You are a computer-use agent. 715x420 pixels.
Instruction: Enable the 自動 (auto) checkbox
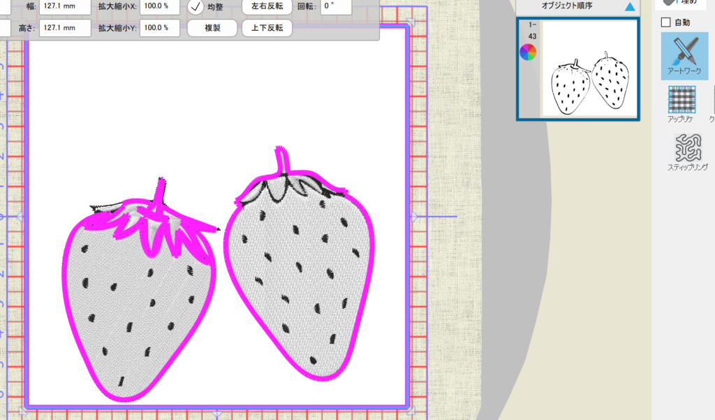click(665, 22)
